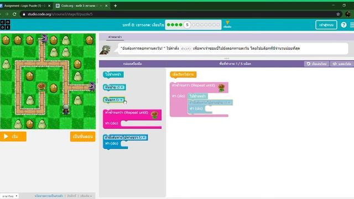Click the show code button
This screenshot has width=354, height=199.
342,64
